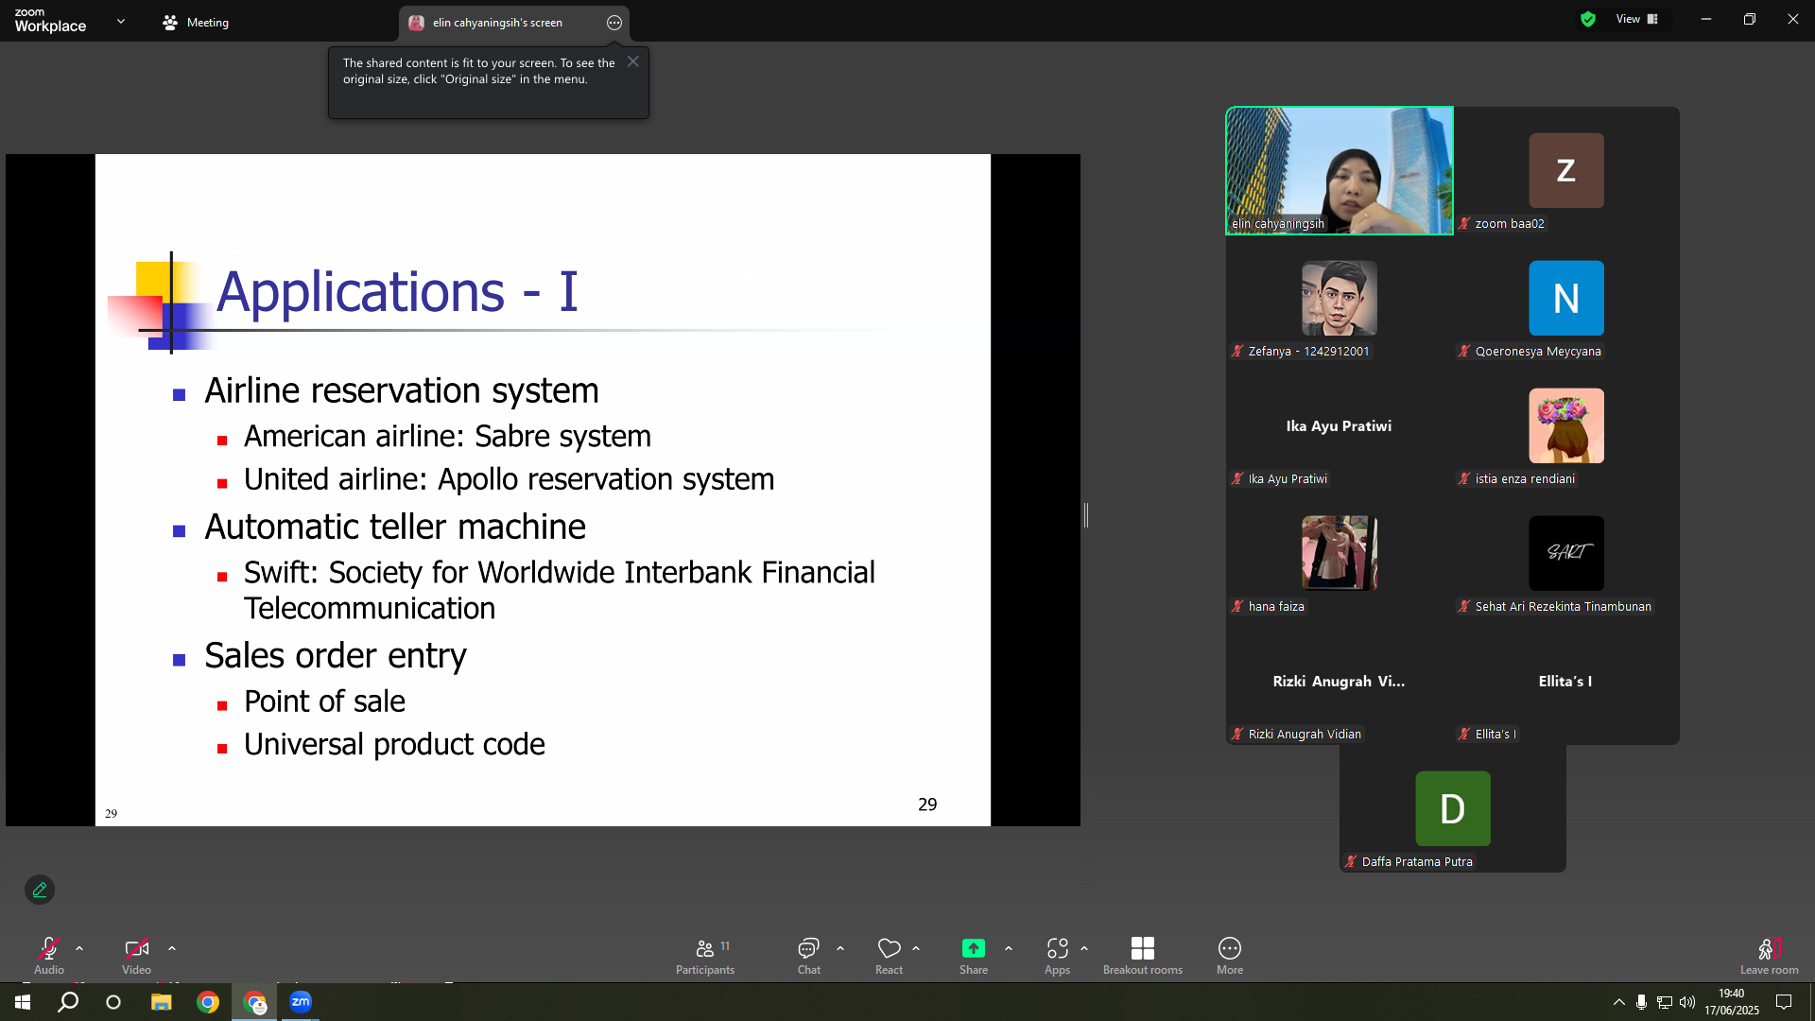Show hidden system tray icons
The image size is (1815, 1021).
coord(1619,1002)
